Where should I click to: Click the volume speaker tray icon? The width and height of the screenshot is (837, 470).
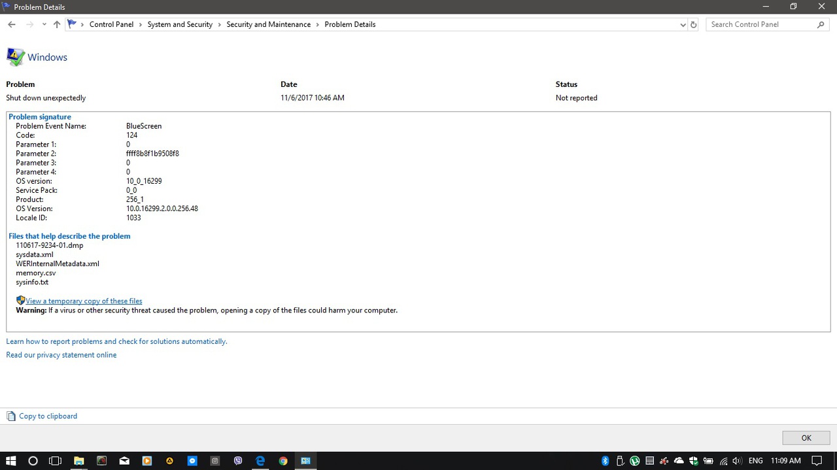pyautogui.click(x=738, y=461)
